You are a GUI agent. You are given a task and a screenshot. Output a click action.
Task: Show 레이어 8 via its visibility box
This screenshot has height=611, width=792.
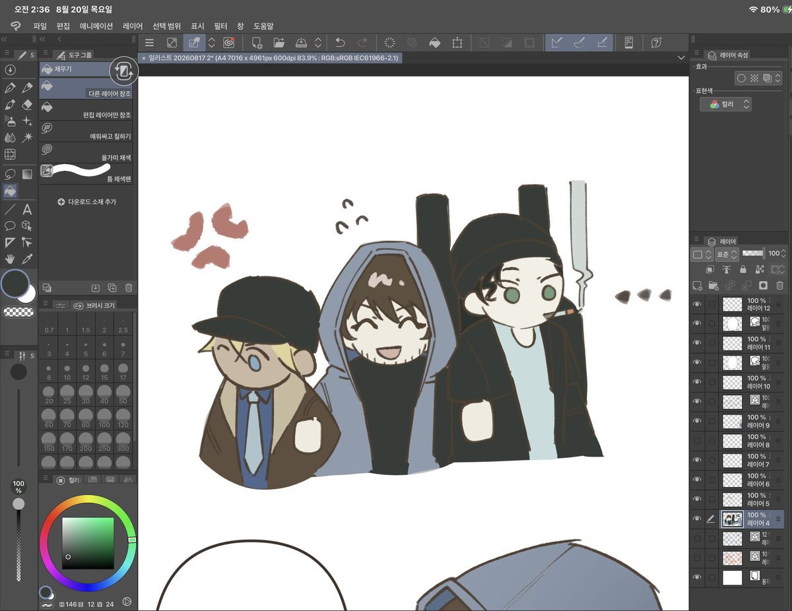(x=697, y=441)
